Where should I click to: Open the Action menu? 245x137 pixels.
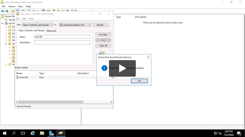pyautogui.click(x=12, y=6)
